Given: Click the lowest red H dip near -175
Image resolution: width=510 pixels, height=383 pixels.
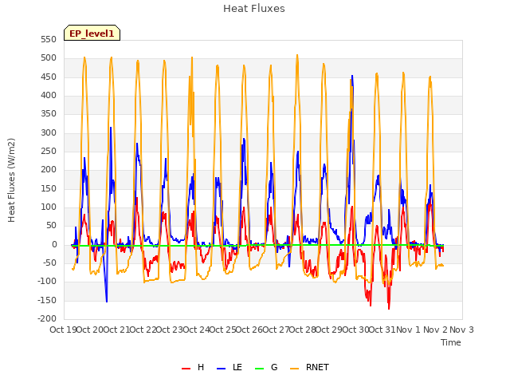Looking at the screenshot, I should (389, 309).
